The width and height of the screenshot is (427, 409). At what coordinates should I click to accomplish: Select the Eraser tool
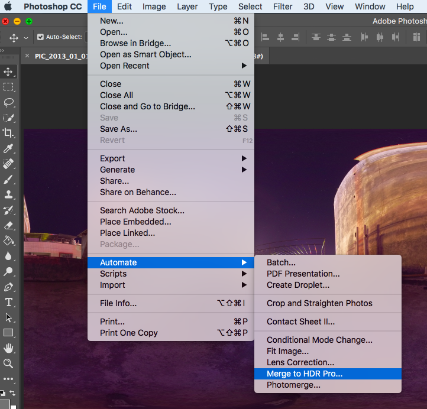8,226
